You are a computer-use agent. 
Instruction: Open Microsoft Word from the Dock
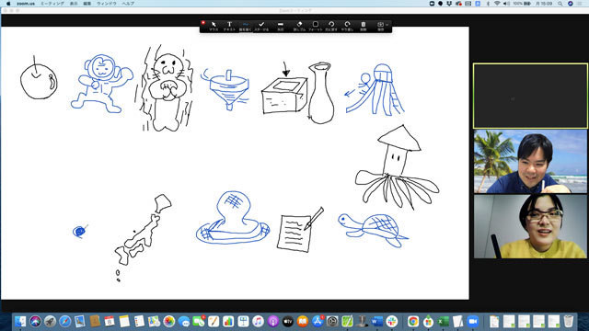376,321
